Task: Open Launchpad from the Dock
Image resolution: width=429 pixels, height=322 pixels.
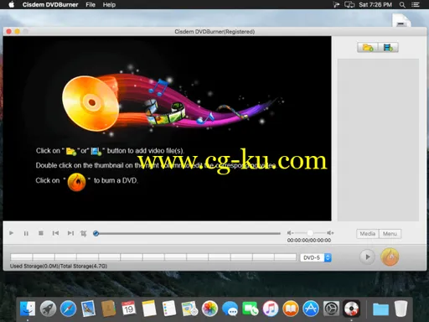Action: pos(48,309)
